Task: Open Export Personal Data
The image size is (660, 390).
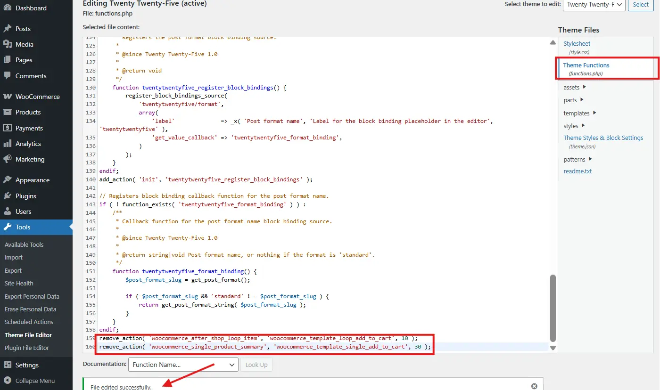Action: [x=32, y=297]
